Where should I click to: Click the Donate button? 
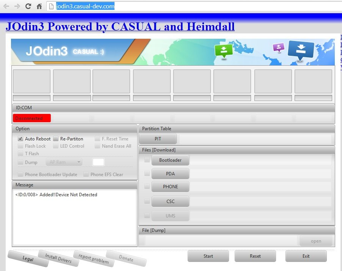coord(126,258)
